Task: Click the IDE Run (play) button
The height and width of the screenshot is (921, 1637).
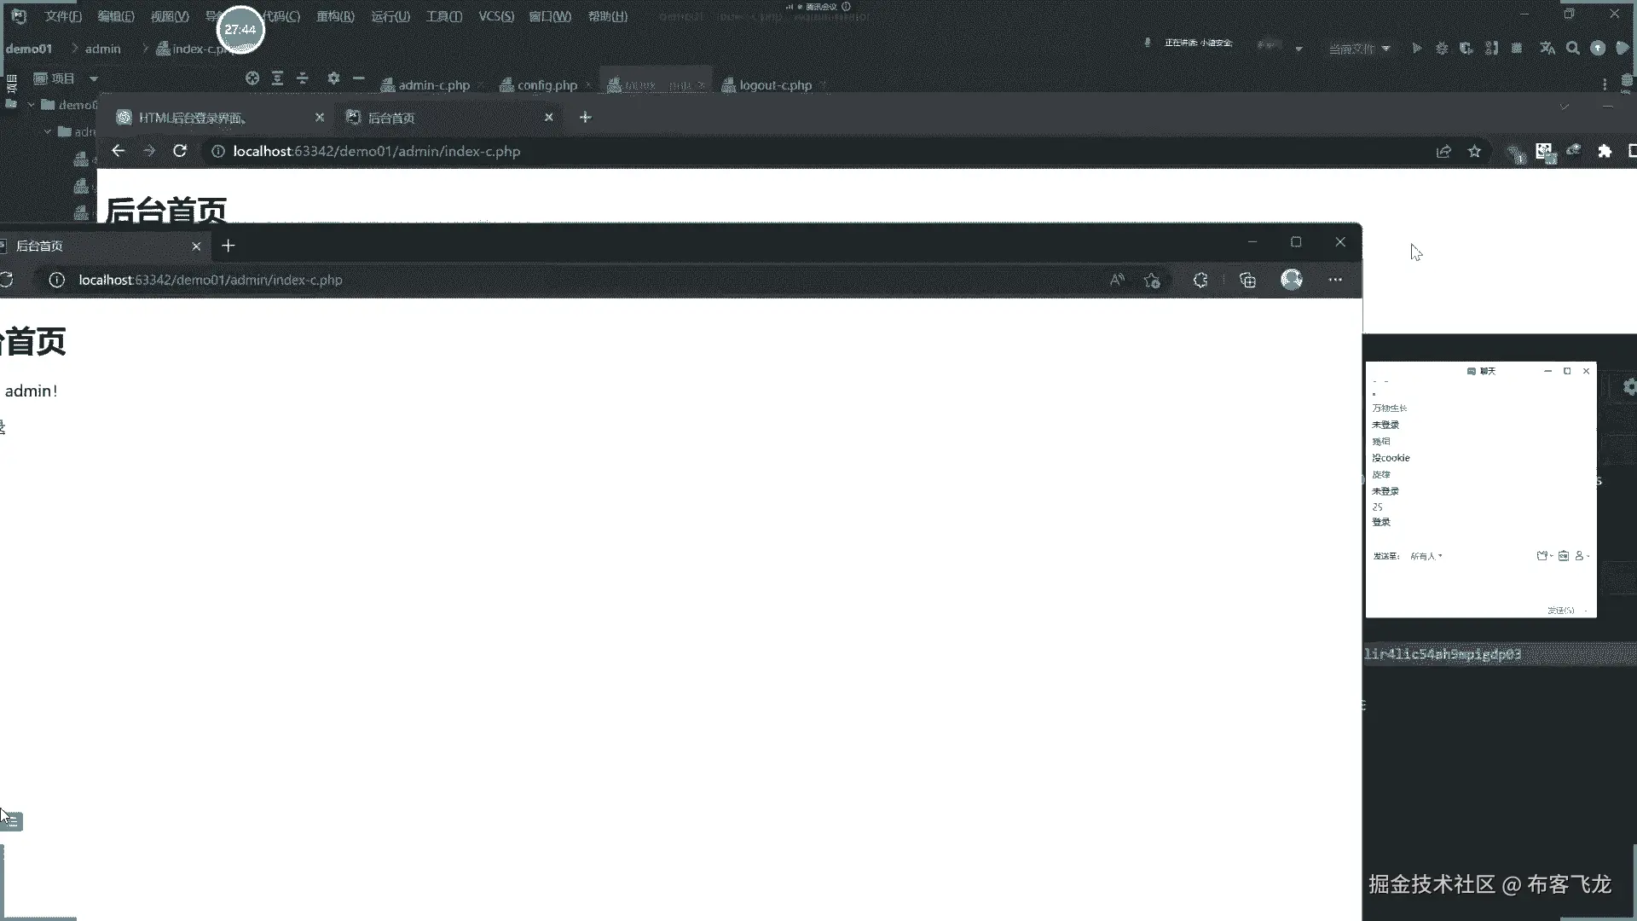Action: (x=1416, y=49)
